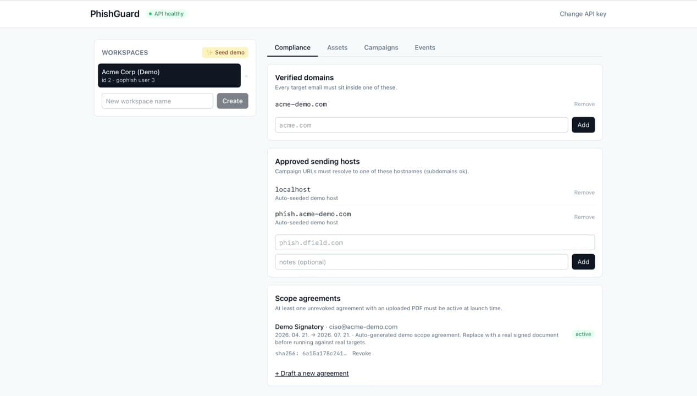Image resolution: width=697 pixels, height=396 pixels.
Task: Click the x to delete the Acme workspace
Action: pos(246,75)
